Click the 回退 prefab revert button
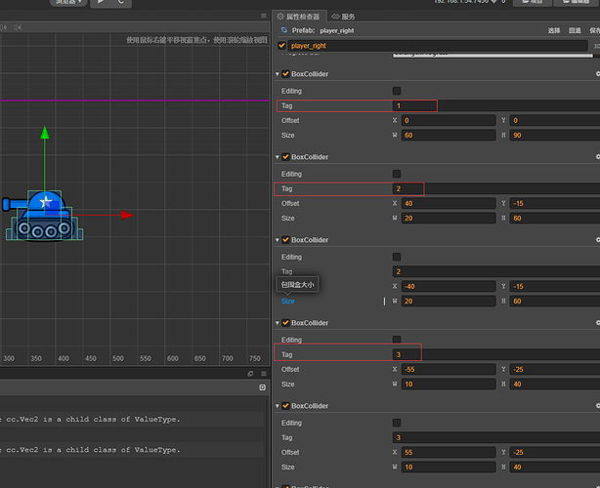This screenshot has width=600, height=488. [x=575, y=31]
